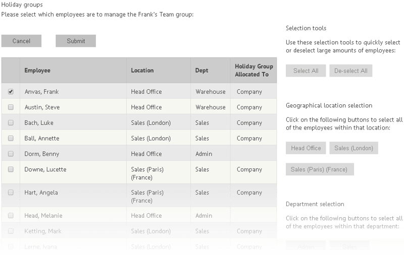The height and width of the screenshot is (255, 404).
Task: Click the Holiday groups page title
Action: pos(22,5)
